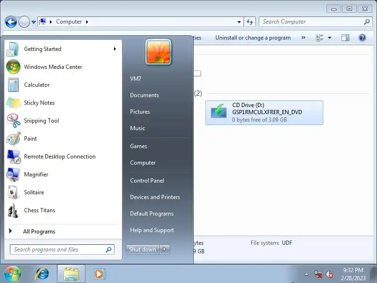
Task: Open the view options dropdown arrow
Action: (x=329, y=38)
